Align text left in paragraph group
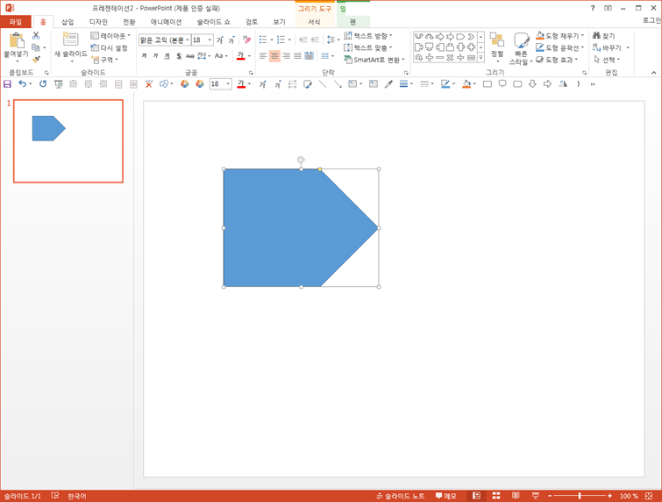 tap(263, 56)
